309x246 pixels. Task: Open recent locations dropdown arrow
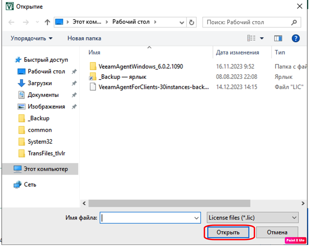coord(37,22)
